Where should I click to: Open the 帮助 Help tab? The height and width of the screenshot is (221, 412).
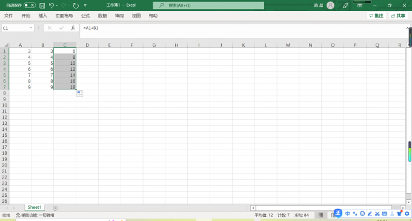pyautogui.click(x=153, y=16)
